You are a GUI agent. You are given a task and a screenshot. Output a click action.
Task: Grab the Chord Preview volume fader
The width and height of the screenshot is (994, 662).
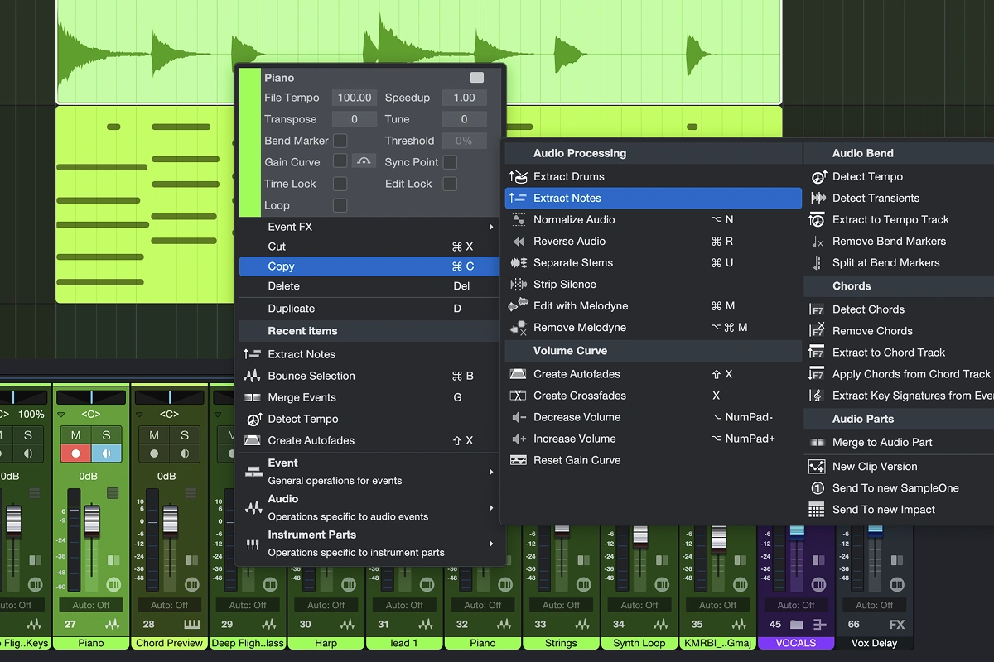click(x=170, y=520)
